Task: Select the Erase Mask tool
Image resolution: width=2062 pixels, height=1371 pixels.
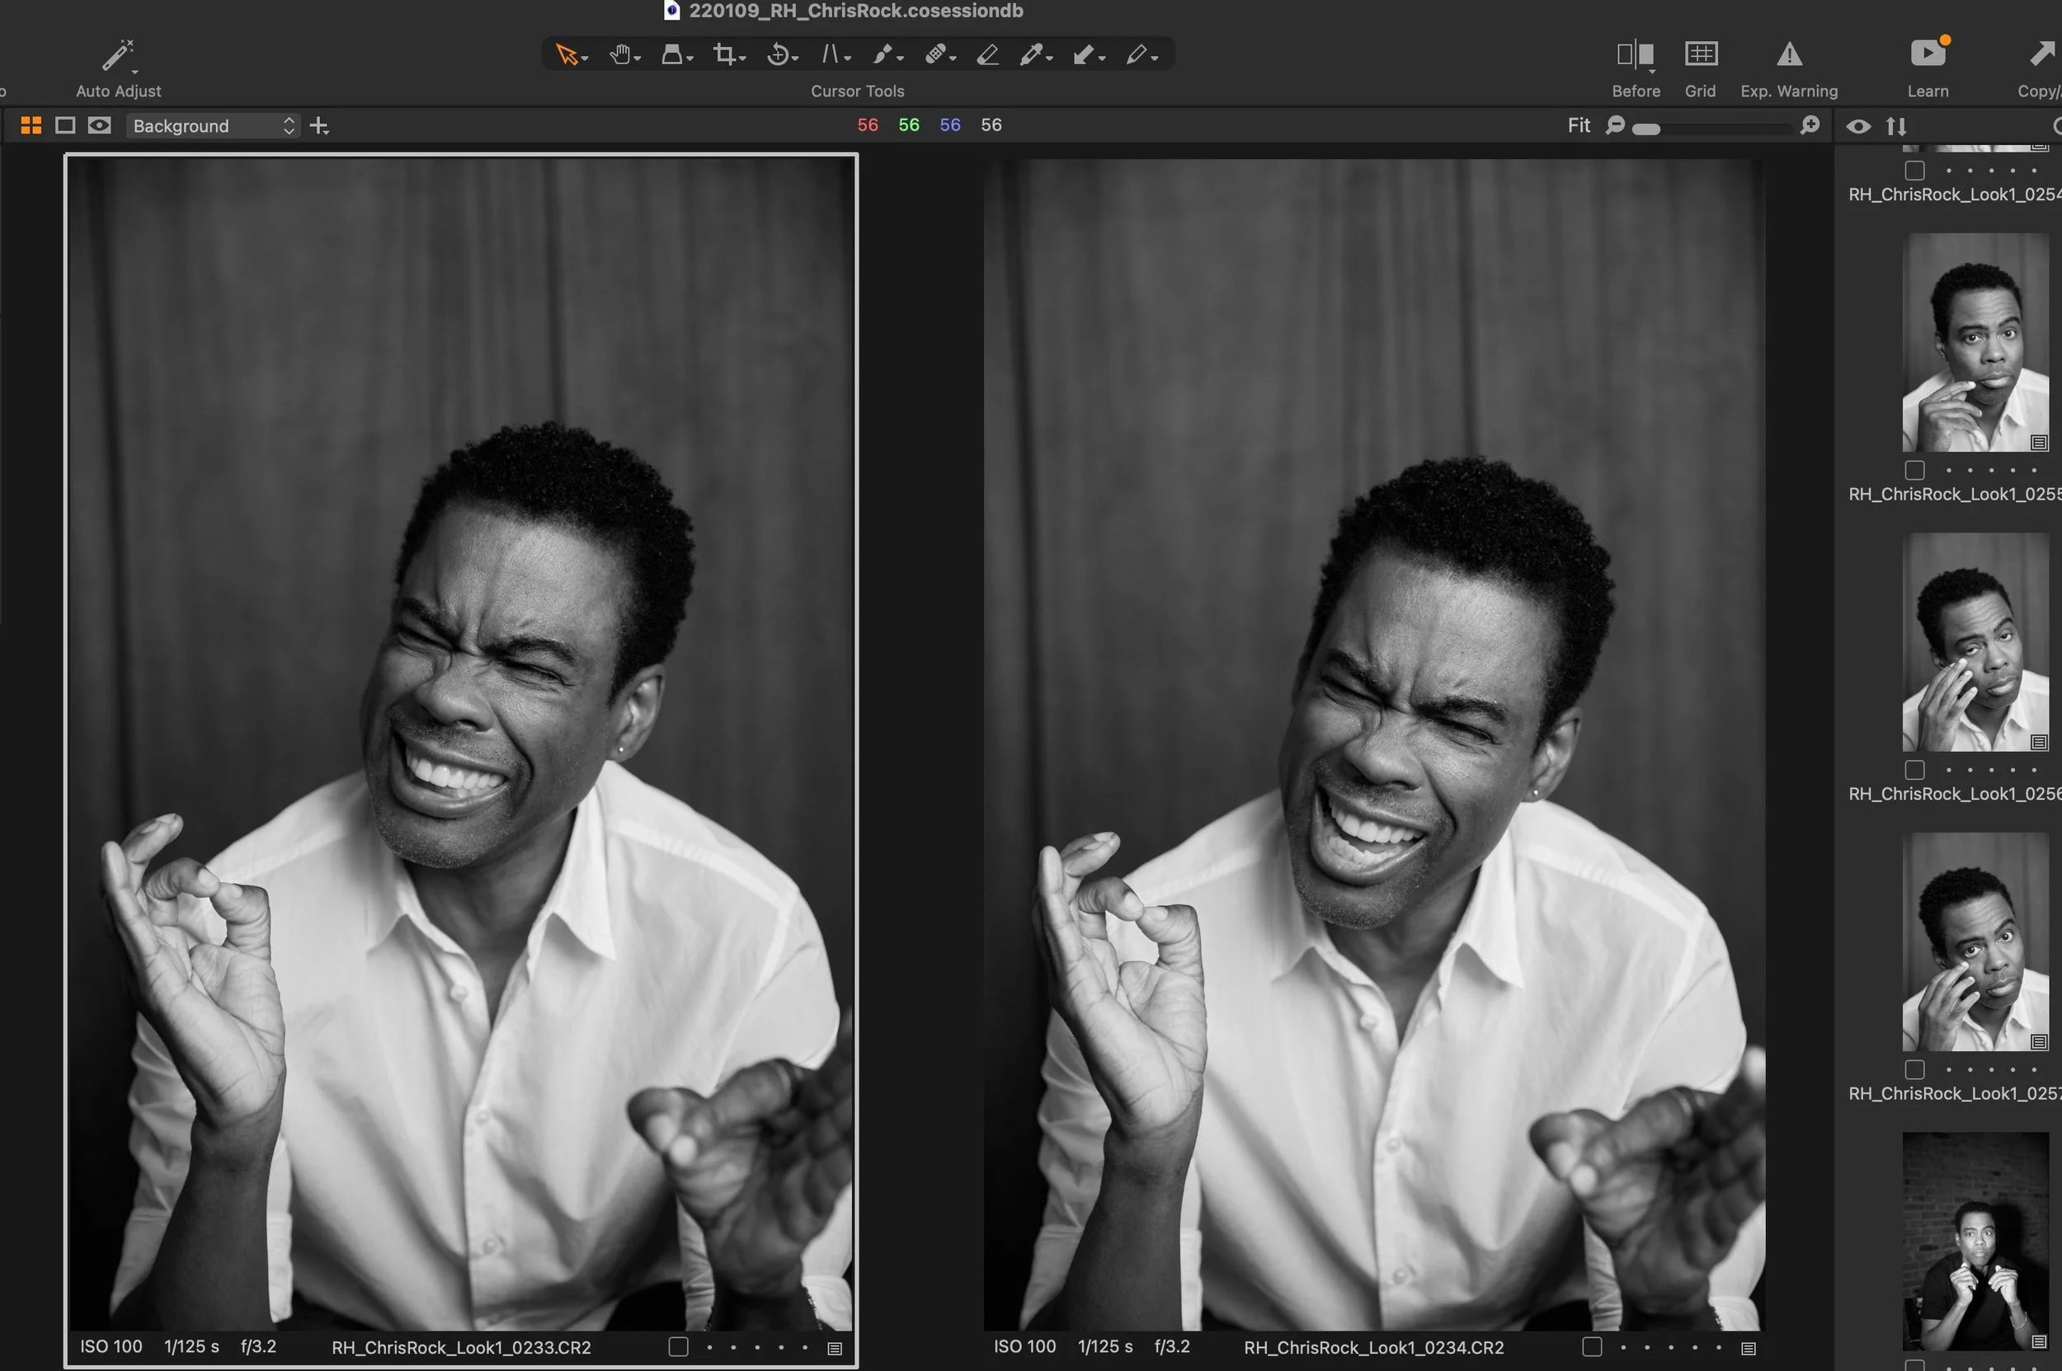Action: pos(987,54)
